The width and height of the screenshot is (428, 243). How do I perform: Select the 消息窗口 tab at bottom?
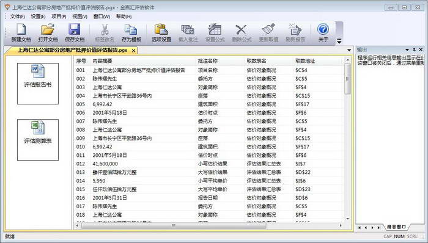click(x=396, y=227)
